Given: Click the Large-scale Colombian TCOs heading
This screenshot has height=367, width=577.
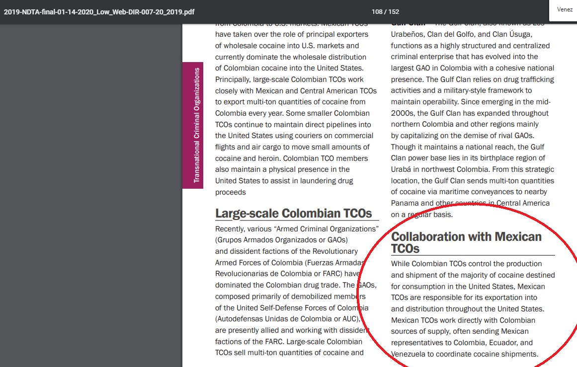Looking at the screenshot, I should coord(293,213).
